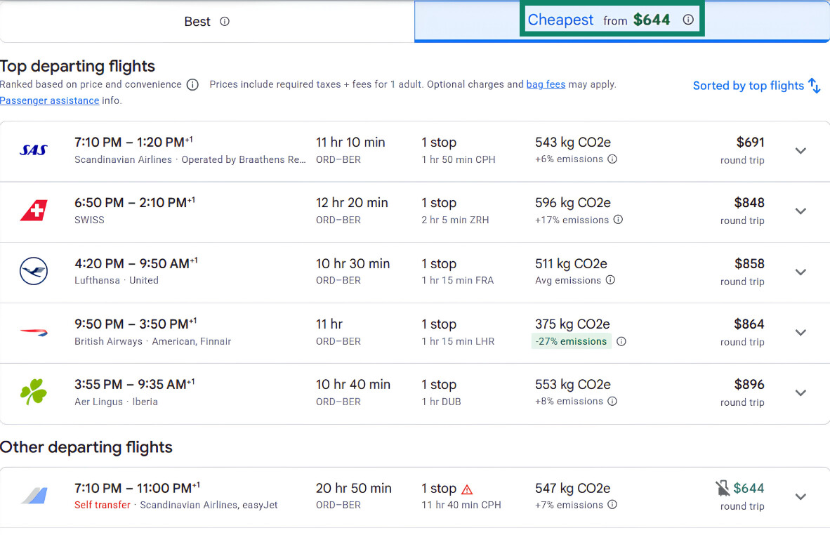Click the 6:50 PM – 2:10 PM flight times
The image size is (830, 535).
pos(134,202)
